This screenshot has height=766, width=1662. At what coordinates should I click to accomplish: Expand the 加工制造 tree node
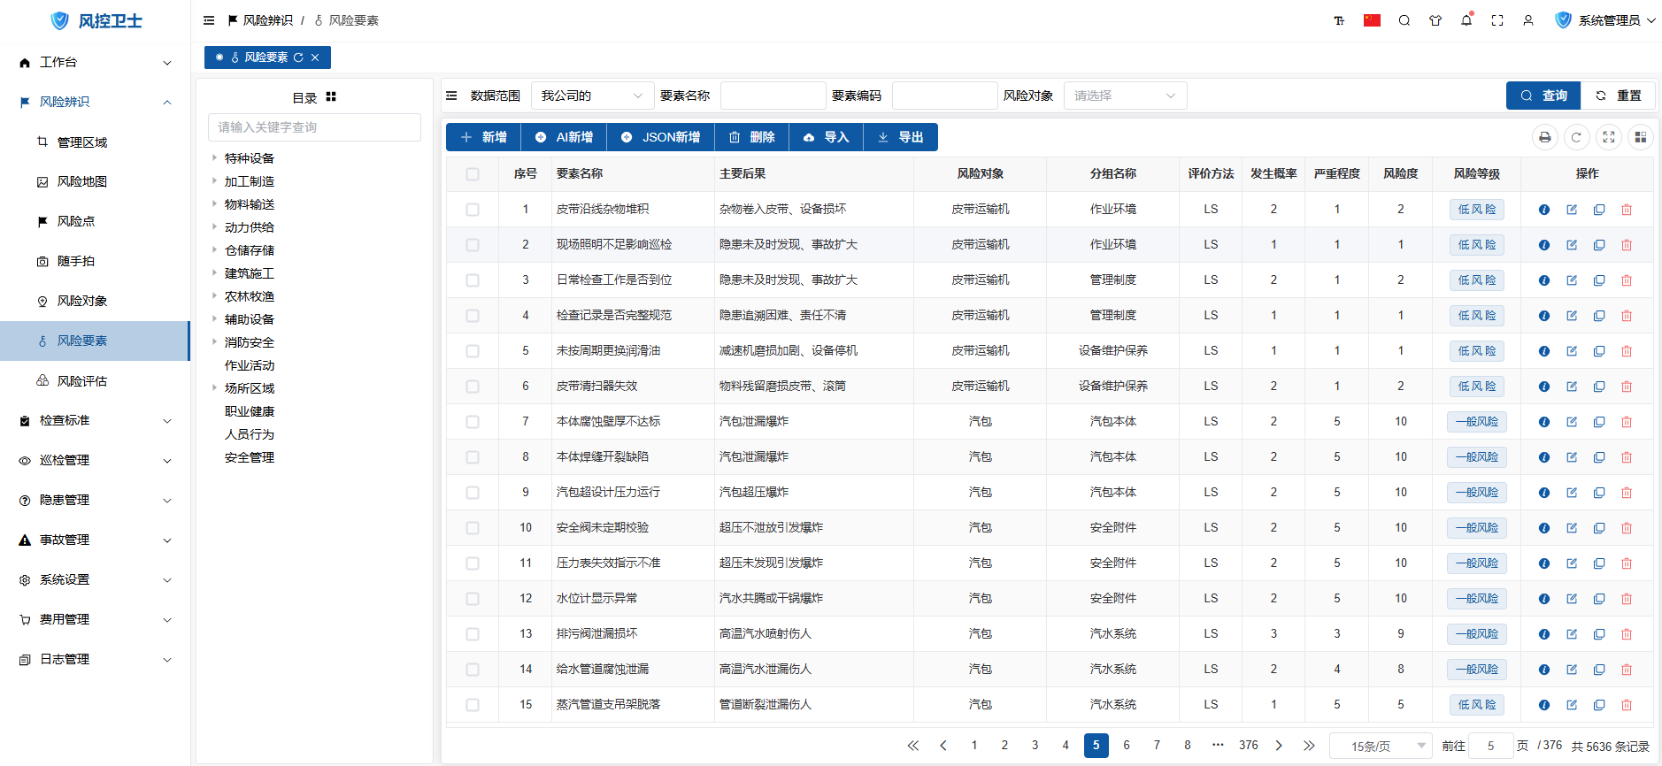(214, 180)
